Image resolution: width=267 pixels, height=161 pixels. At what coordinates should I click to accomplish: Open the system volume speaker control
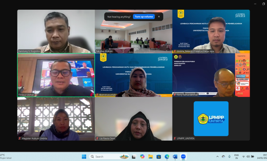tap(248, 157)
